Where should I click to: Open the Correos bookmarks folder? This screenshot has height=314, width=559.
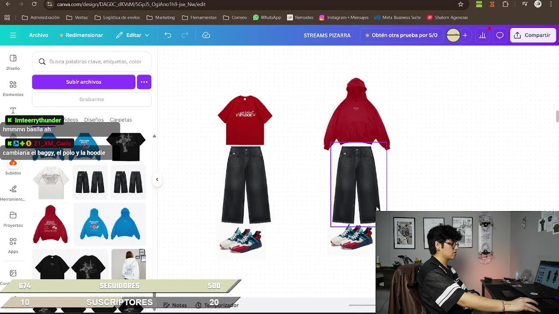point(235,17)
